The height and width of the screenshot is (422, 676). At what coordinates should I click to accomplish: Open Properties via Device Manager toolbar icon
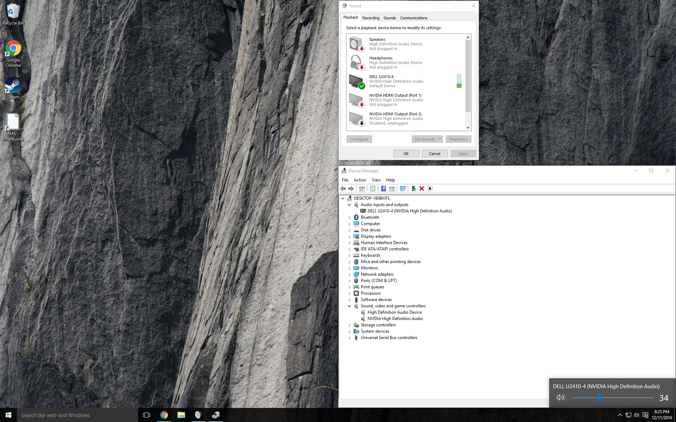(373, 188)
